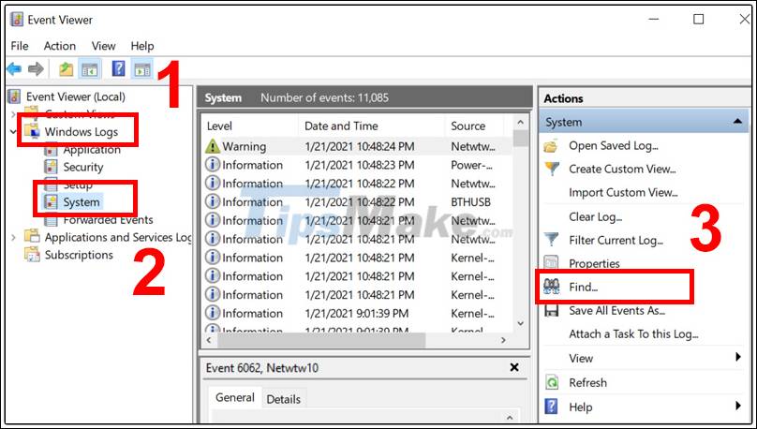This screenshot has height=429, width=757.
Task: Open the Help submenu arrow in Actions
Action: pyautogui.click(x=738, y=406)
